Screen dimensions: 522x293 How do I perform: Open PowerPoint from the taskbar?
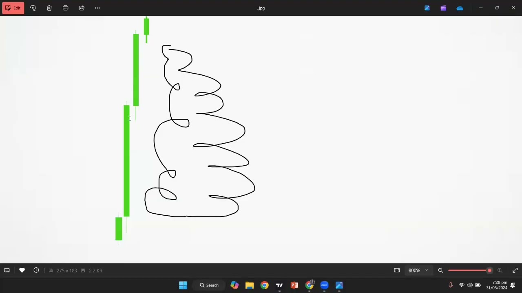tap(294, 285)
